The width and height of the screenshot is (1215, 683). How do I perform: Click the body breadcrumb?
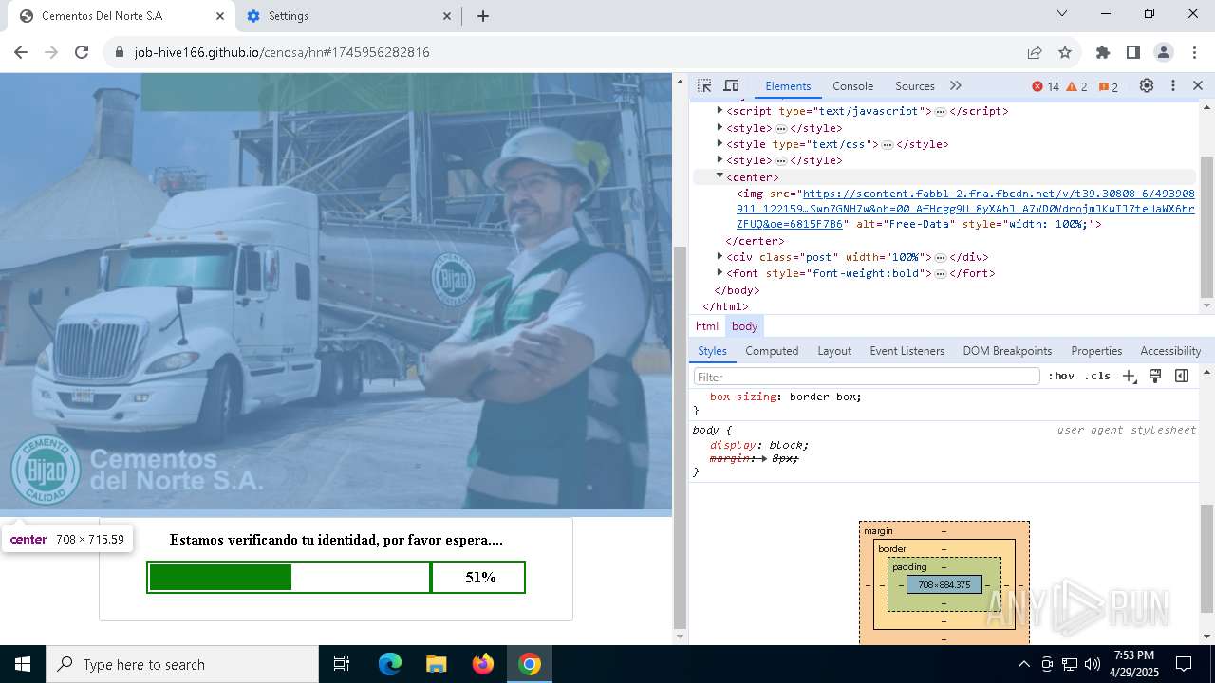744,325
